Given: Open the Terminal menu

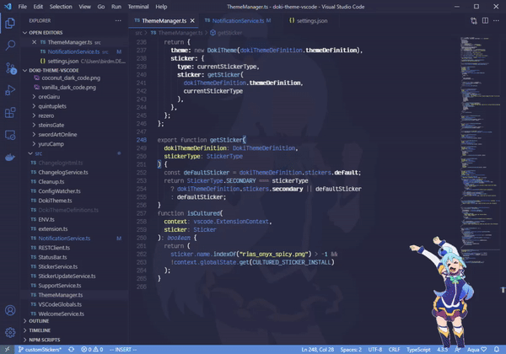Looking at the screenshot, I should (x=138, y=7).
